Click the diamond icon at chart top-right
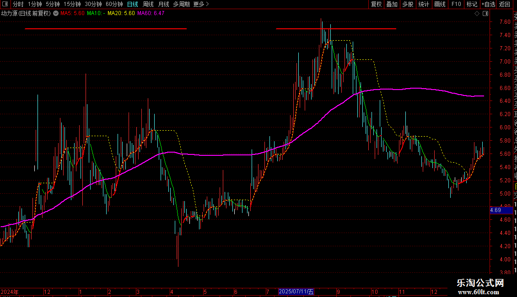517x297 pixels. click(477, 14)
